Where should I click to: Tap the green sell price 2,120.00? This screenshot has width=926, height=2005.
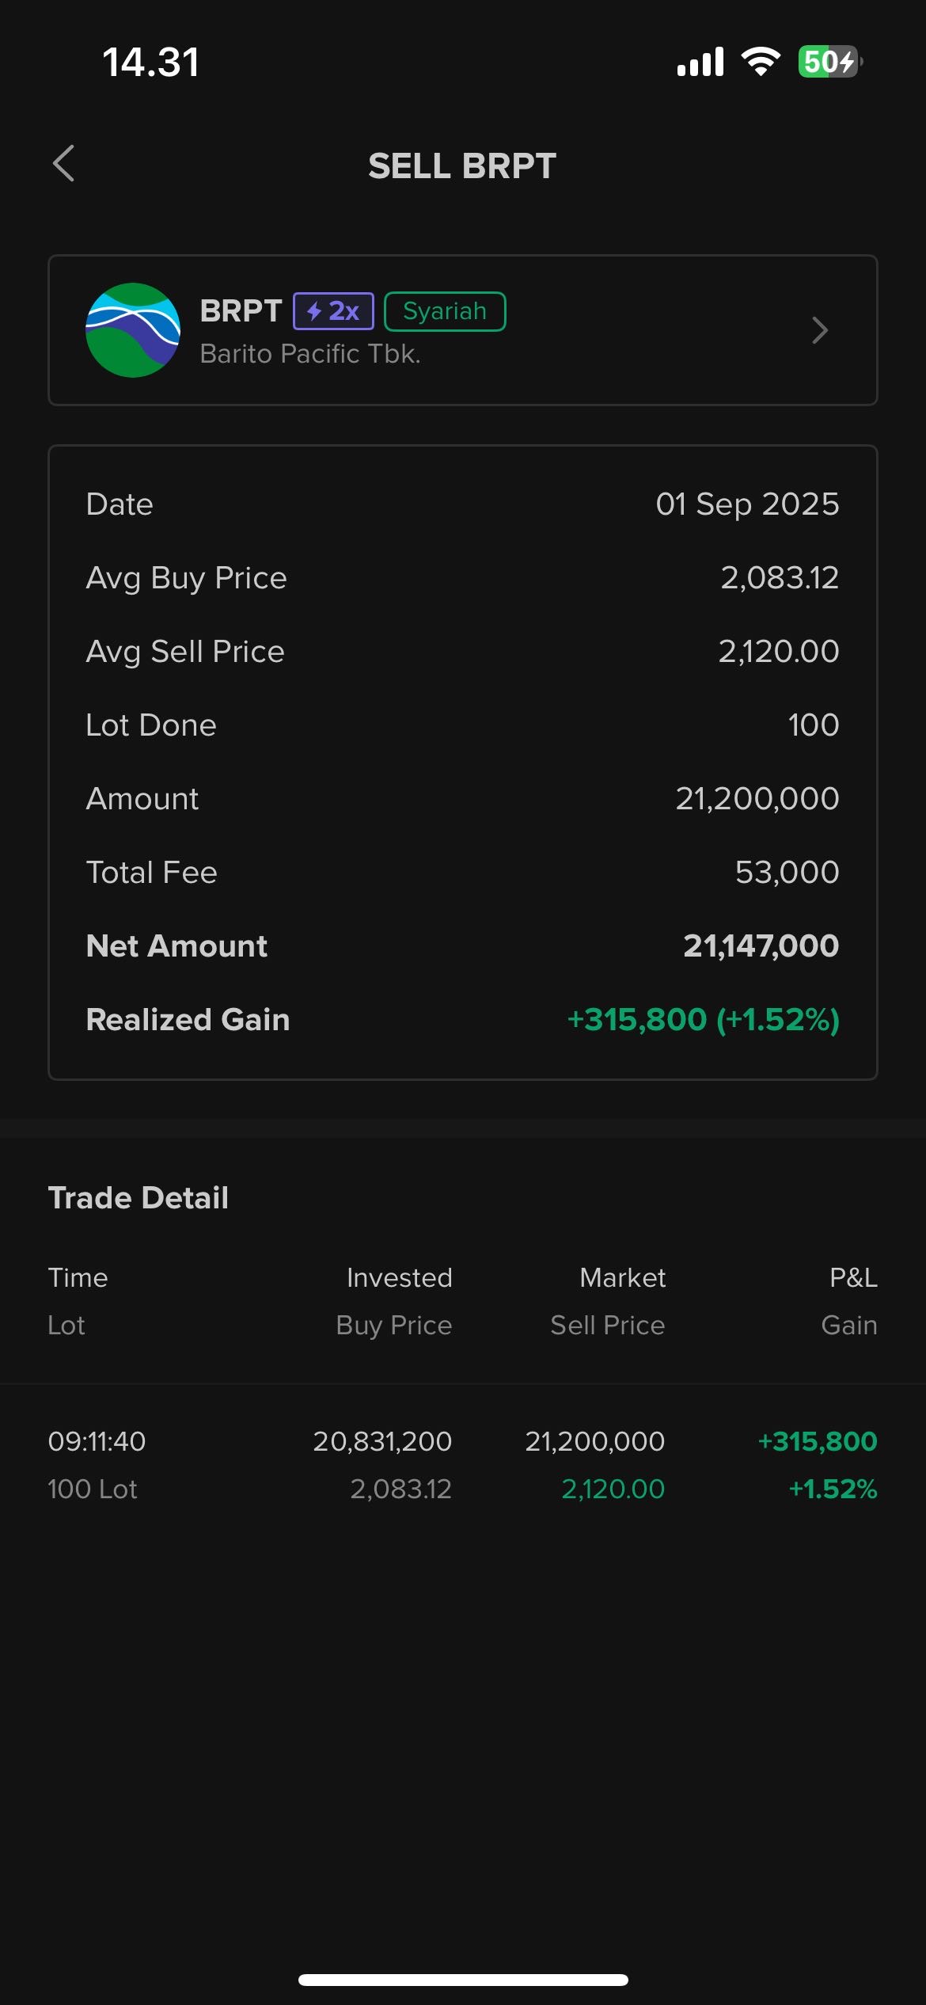[613, 1489]
